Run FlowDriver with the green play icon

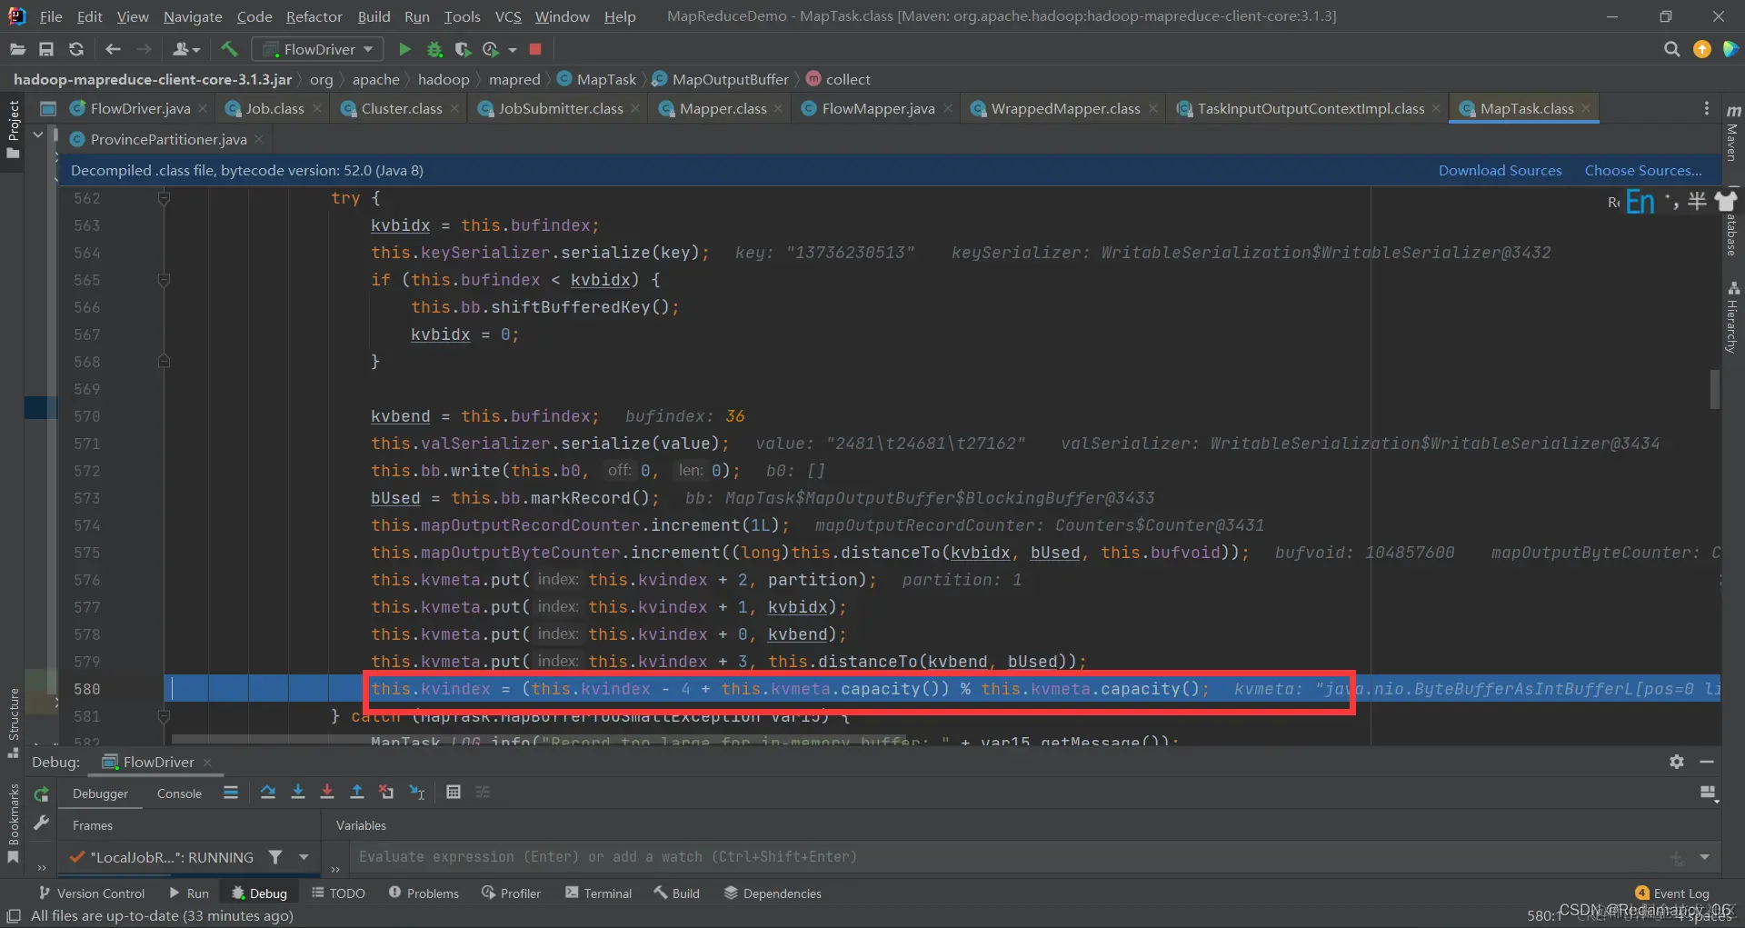coord(405,49)
